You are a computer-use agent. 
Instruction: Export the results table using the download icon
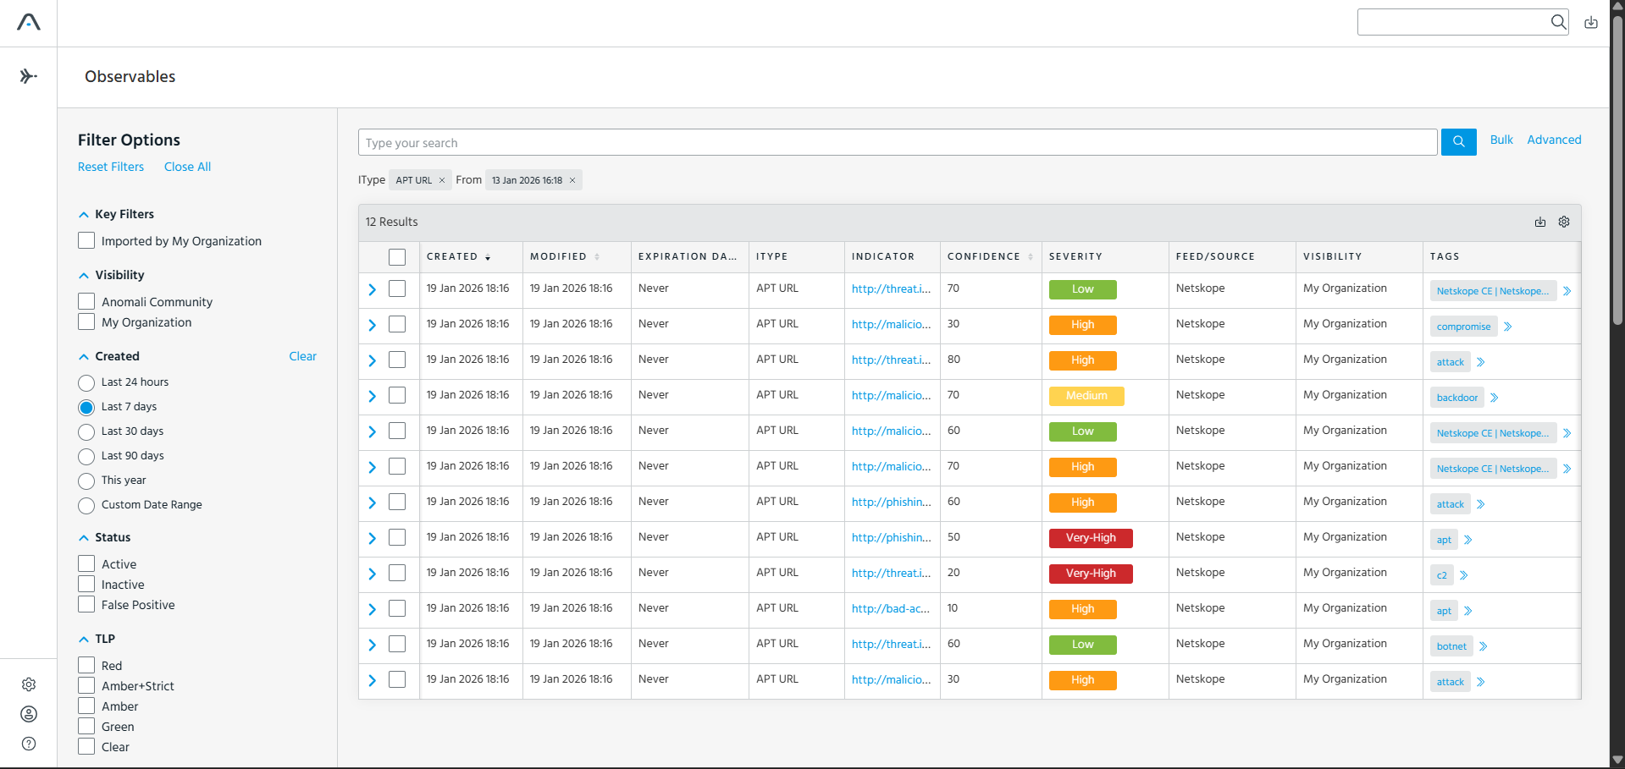1540,222
